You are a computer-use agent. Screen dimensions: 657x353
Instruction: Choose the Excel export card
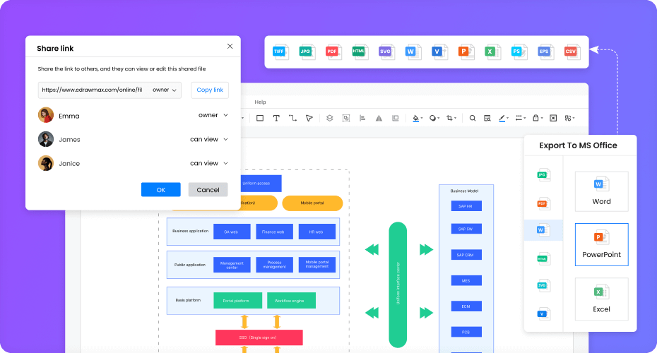click(601, 299)
